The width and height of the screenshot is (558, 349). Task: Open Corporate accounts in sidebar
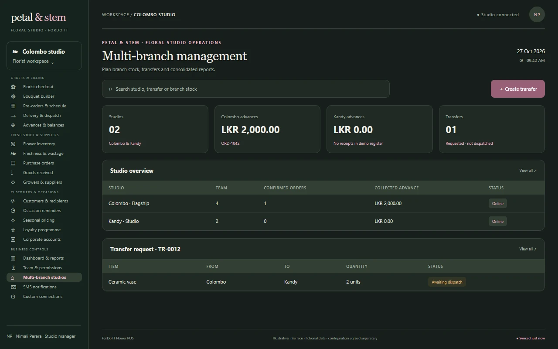coord(44,240)
